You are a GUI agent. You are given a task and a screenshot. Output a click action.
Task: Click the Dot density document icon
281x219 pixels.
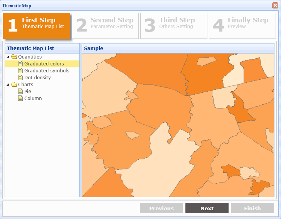(x=20, y=77)
